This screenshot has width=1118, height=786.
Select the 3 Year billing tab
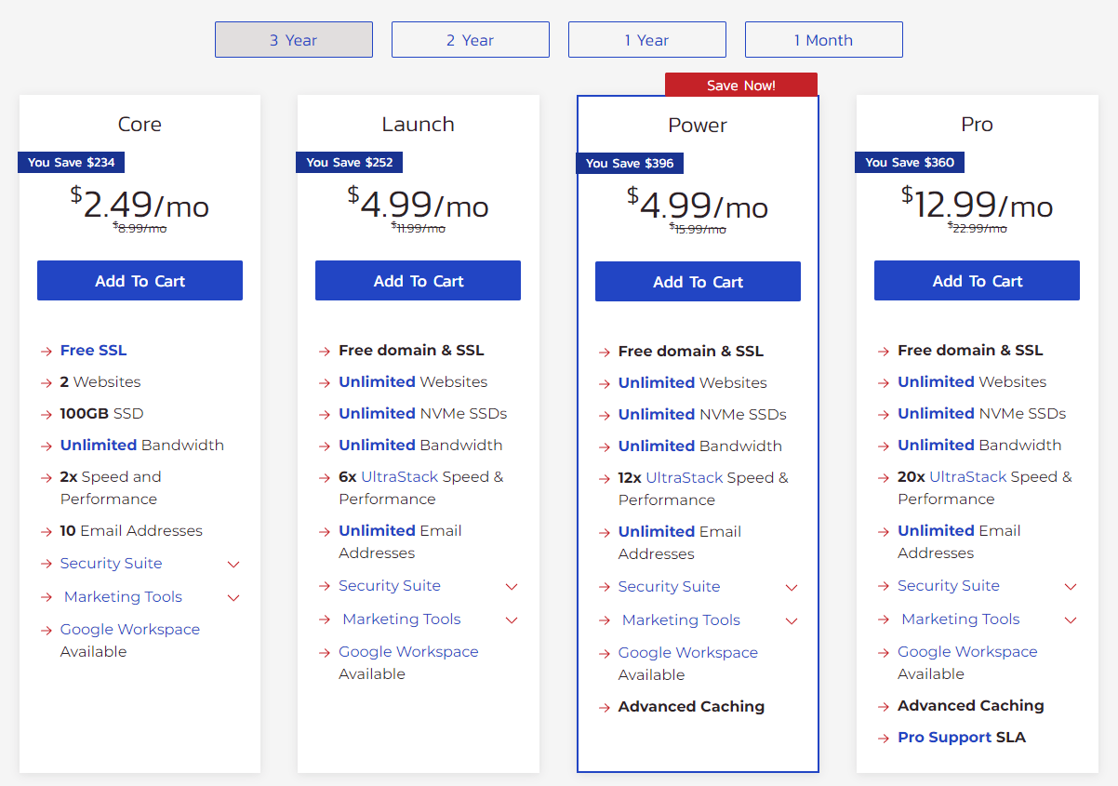294,40
